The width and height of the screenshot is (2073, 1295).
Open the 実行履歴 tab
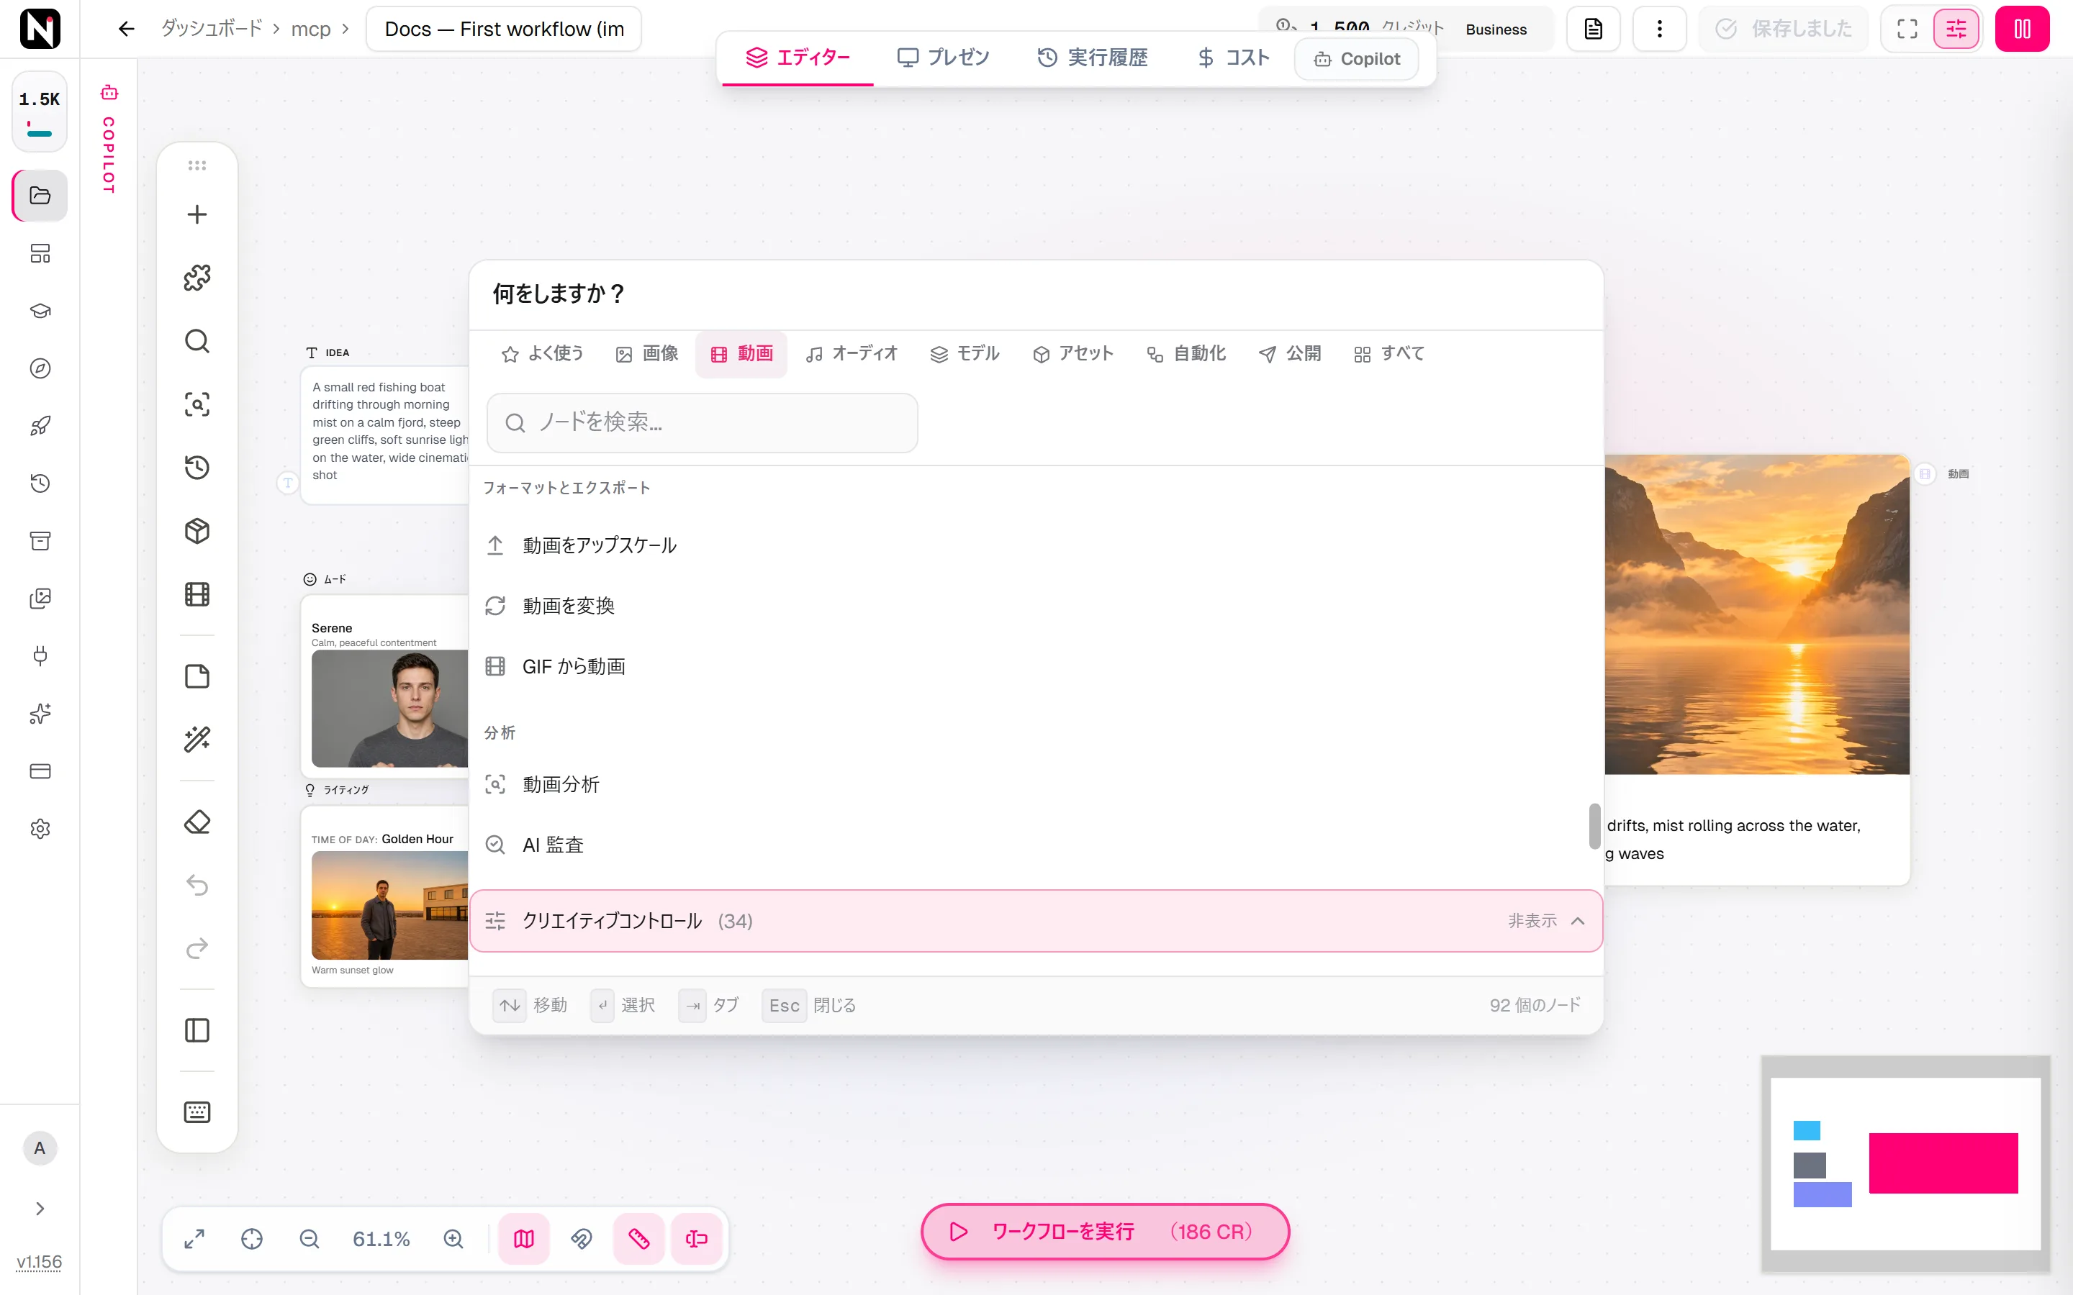(1092, 58)
